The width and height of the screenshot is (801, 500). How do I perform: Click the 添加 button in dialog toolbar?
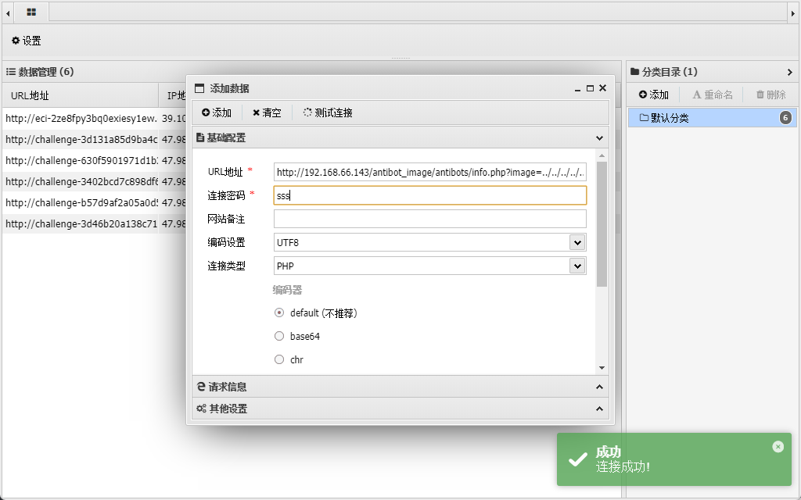coord(217,112)
